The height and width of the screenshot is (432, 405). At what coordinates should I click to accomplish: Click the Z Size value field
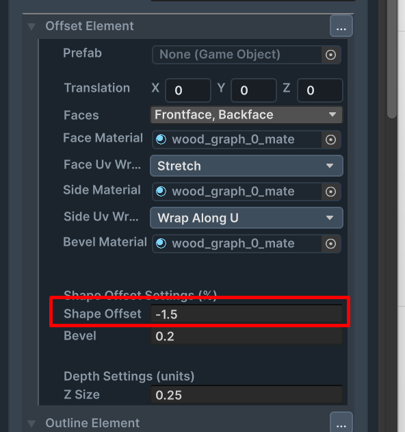tap(246, 394)
